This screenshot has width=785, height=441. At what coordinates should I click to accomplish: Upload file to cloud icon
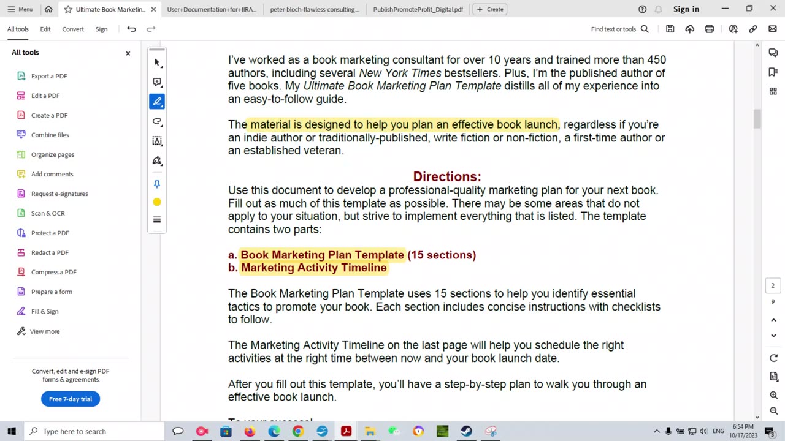click(690, 29)
